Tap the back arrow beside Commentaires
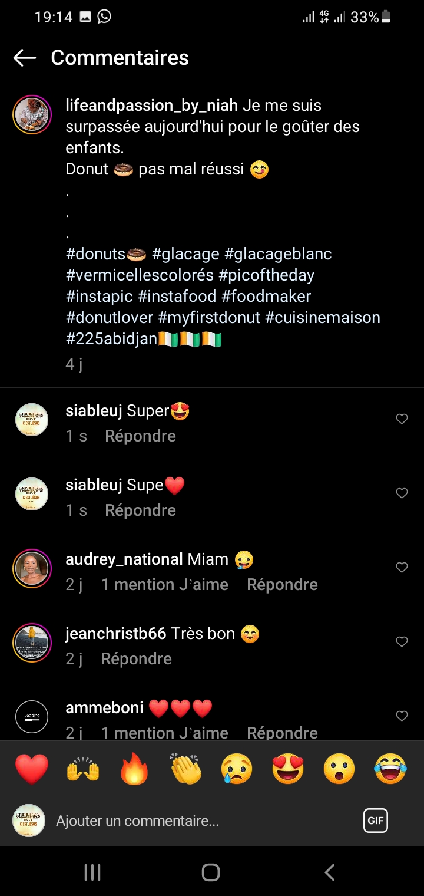The image size is (424, 896). click(25, 58)
